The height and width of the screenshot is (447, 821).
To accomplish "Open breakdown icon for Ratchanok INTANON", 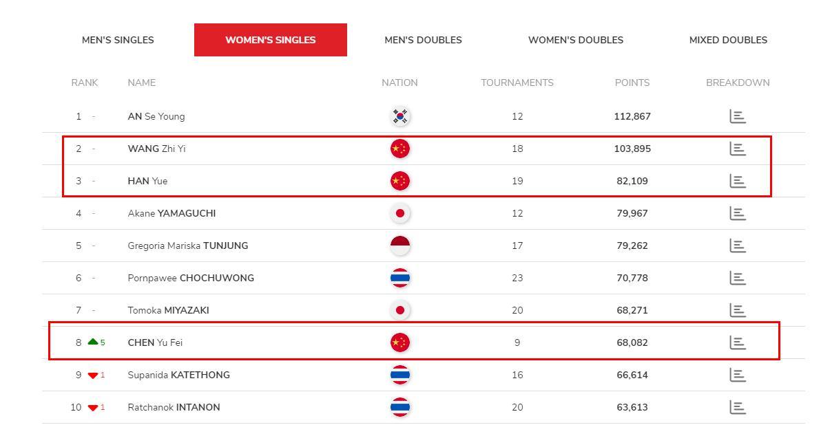I will [x=737, y=407].
